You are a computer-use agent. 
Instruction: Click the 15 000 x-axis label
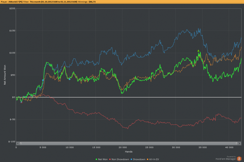tap(96, 147)
